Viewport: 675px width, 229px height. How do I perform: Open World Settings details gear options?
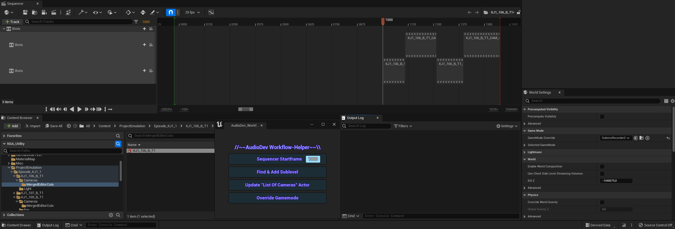point(672,101)
